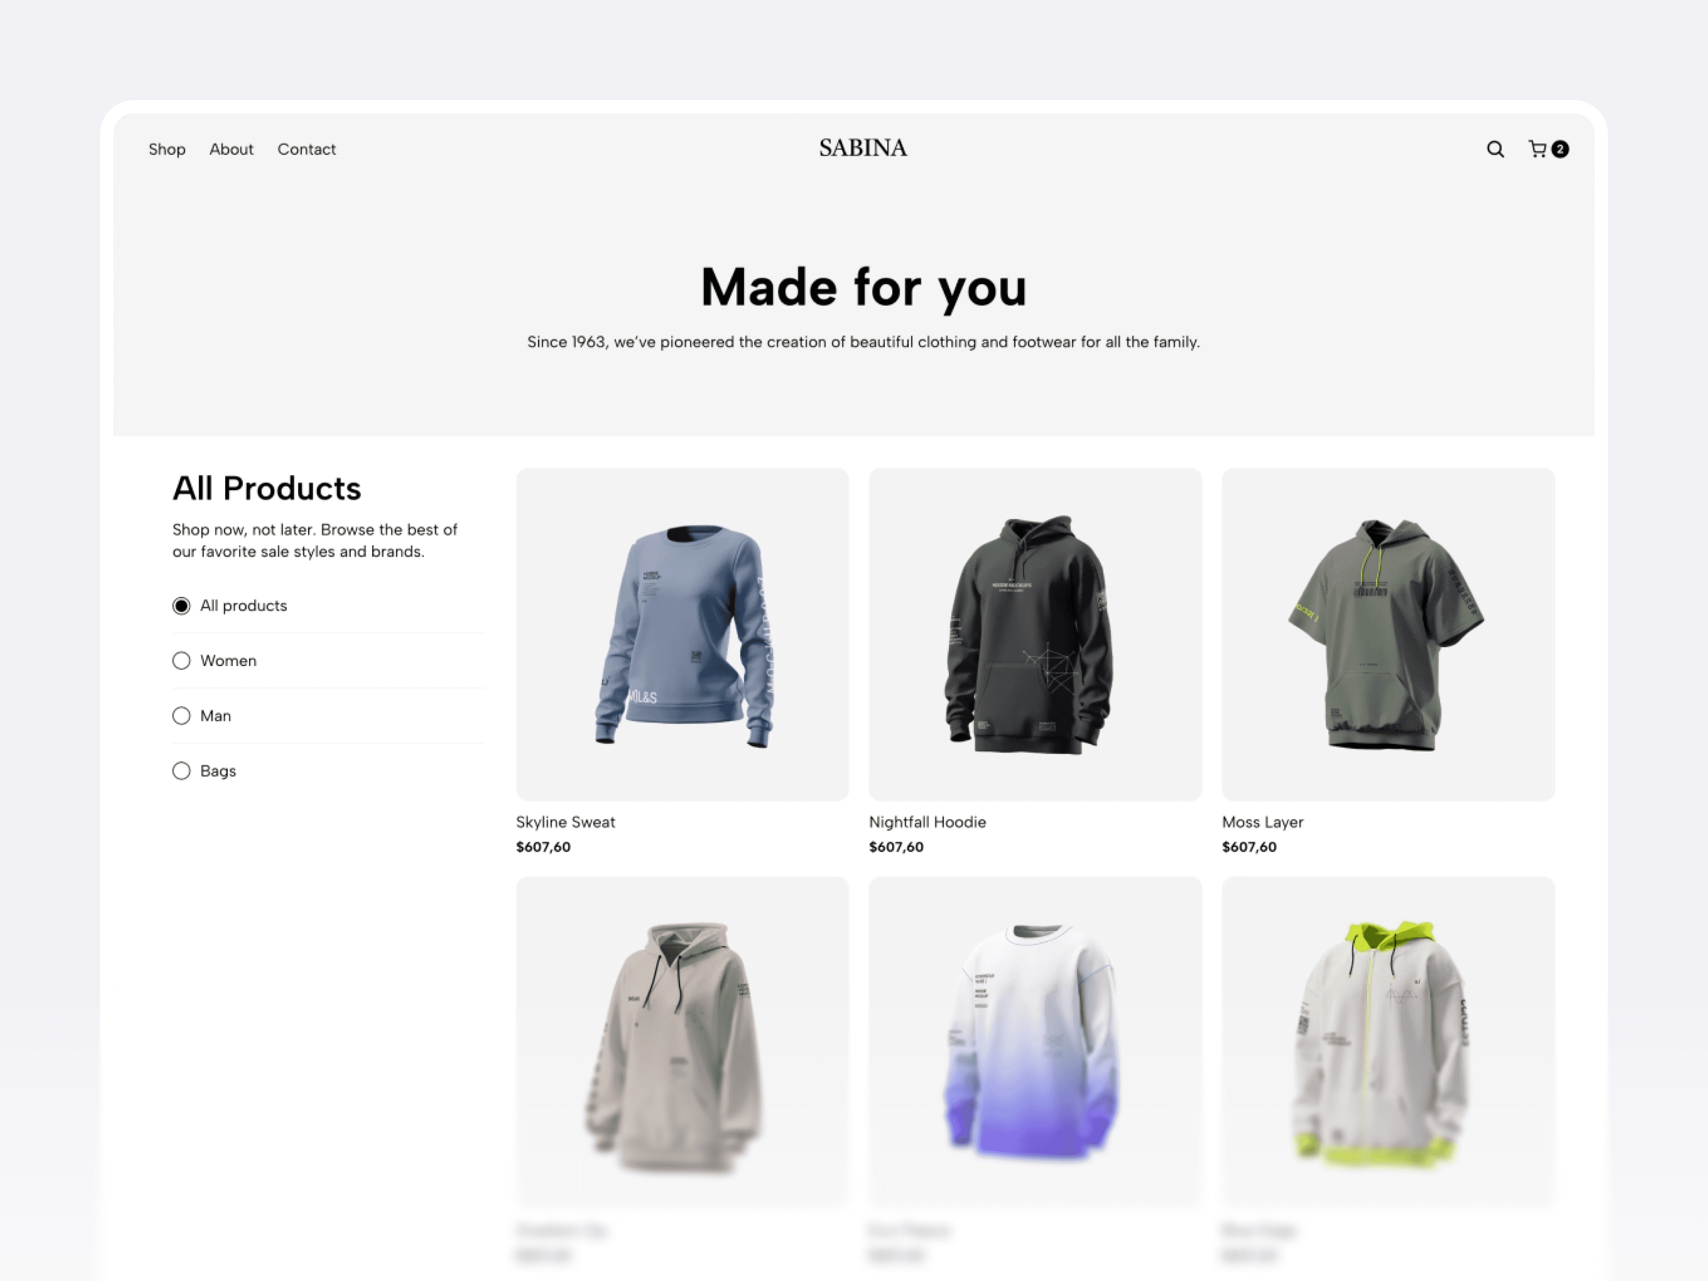Open the Nightfall Hoodie product link
Viewport: 1708px width, 1281px height.
[x=927, y=821]
